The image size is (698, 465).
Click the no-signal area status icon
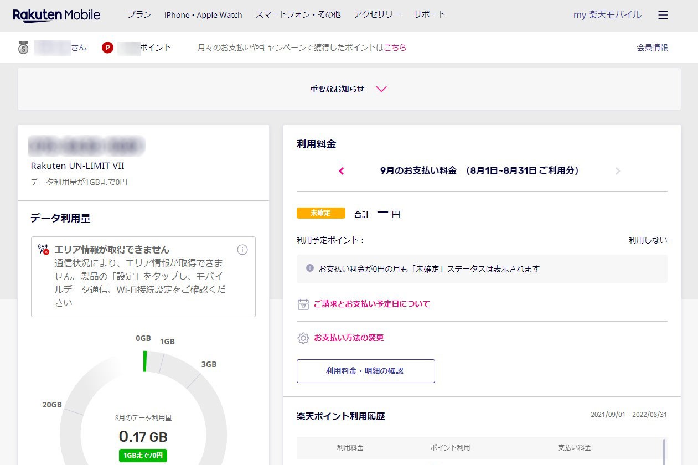[43, 249]
